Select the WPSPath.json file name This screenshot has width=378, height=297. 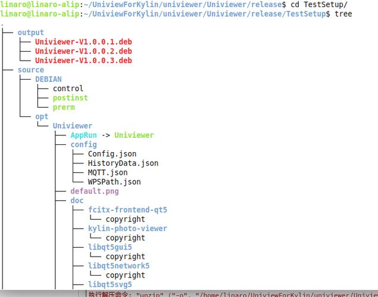(x=114, y=182)
